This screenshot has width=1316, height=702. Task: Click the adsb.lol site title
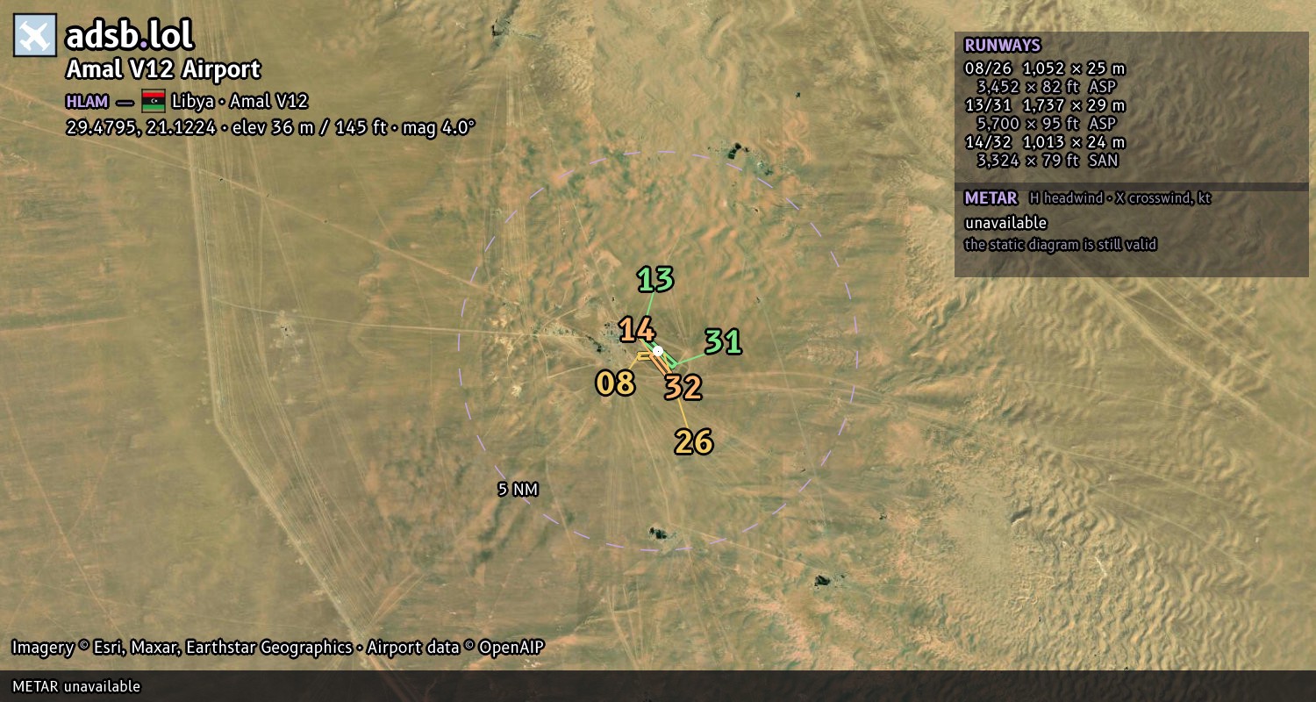pos(130,35)
